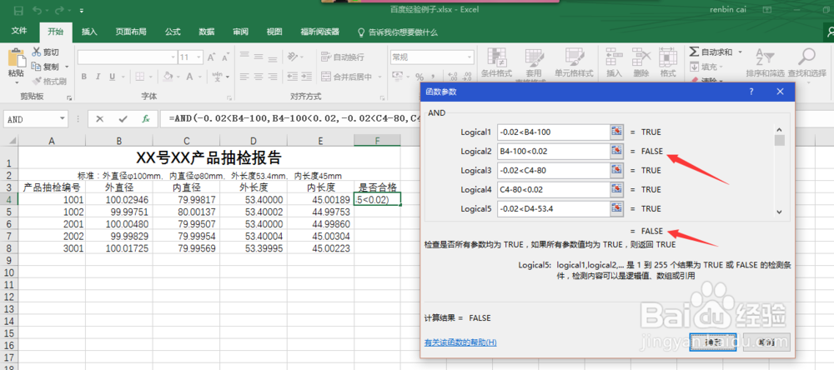Click the Save icon in quick access toolbar
Image resolution: width=834 pixels, height=370 pixels.
click(x=18, y=10)
